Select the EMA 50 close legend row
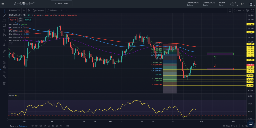Viewport: 256px width, 128px height. 18,41
